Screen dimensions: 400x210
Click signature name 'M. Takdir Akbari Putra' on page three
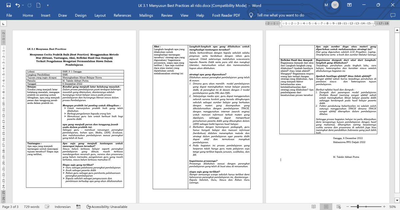[346, 156]
